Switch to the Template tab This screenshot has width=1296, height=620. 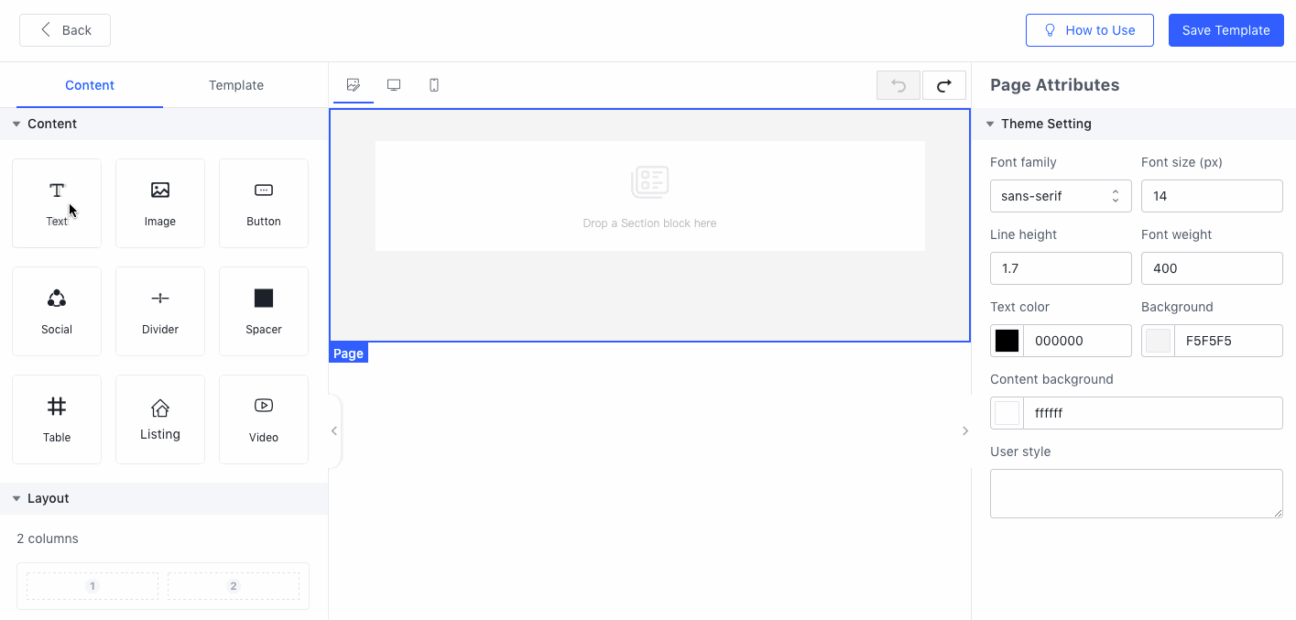236,85
